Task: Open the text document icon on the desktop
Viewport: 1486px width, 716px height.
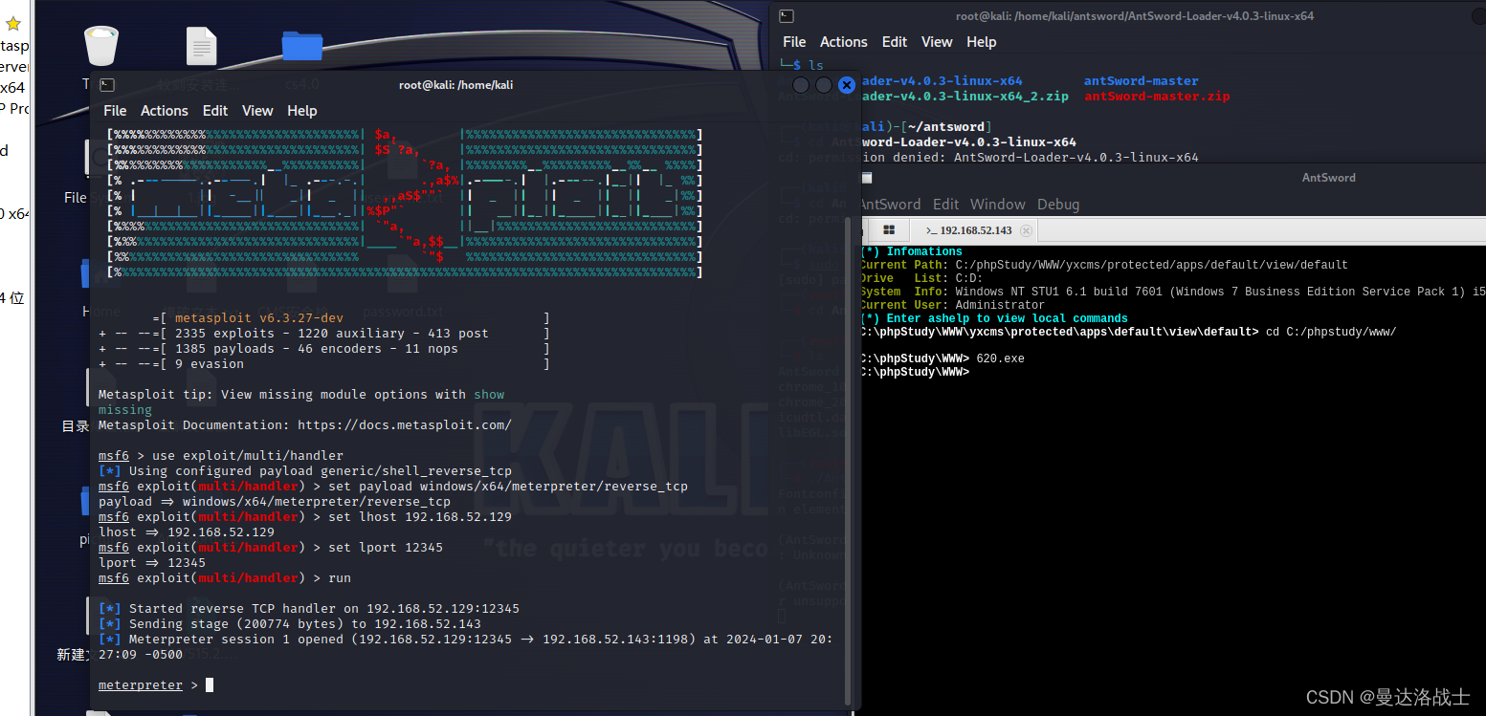Action: click(201, 46)
